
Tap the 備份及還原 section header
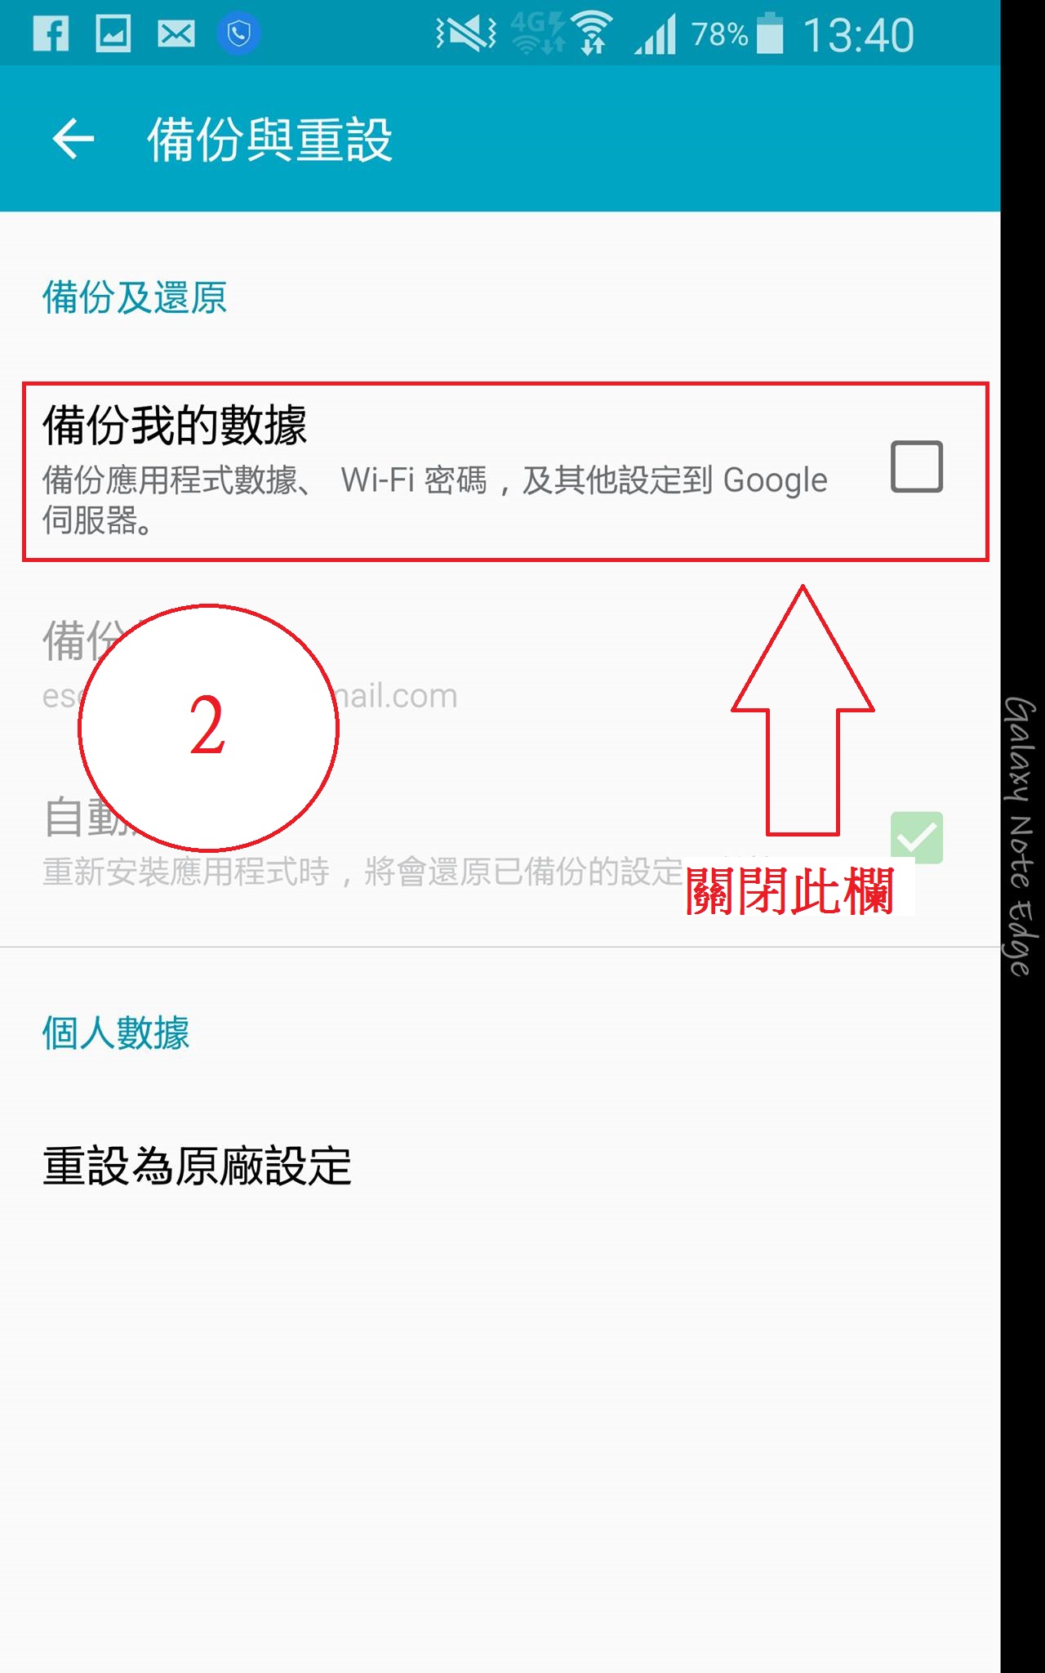(x=135, y=297)
